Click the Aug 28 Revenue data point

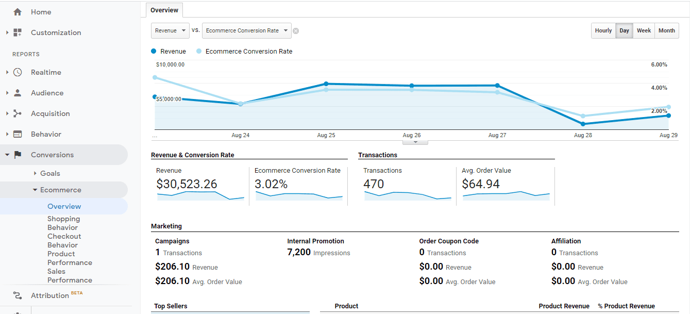pyautogui.click(x=583, y=124)
